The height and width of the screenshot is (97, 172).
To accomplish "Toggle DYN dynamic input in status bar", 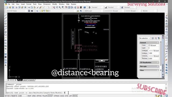I will (x=66, y=96).
